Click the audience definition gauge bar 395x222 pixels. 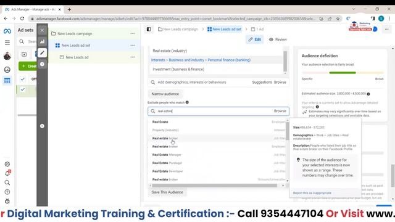coord(343,73)
